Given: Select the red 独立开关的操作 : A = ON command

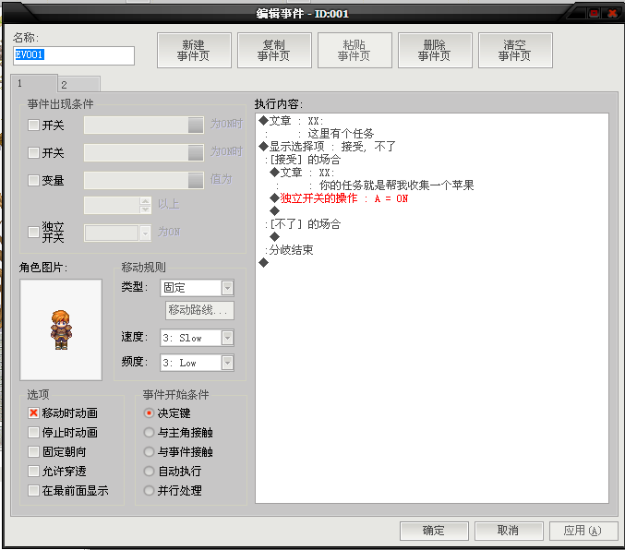Looking at the screenshot, I should (339, 198).
